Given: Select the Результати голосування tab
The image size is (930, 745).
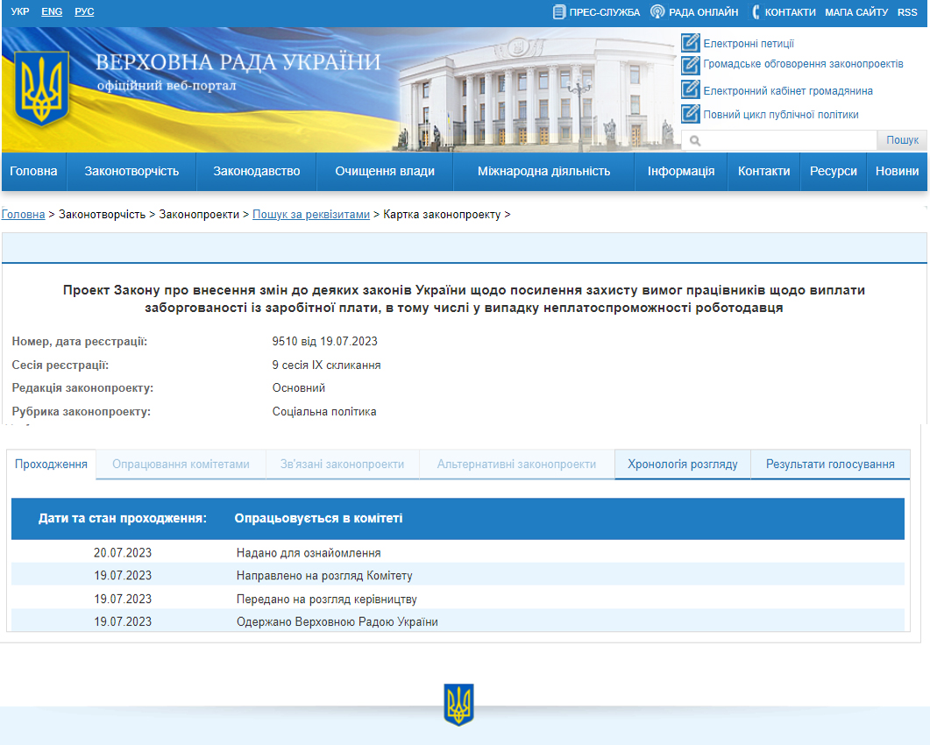Looking at the screenshot, I should [830, 464].
